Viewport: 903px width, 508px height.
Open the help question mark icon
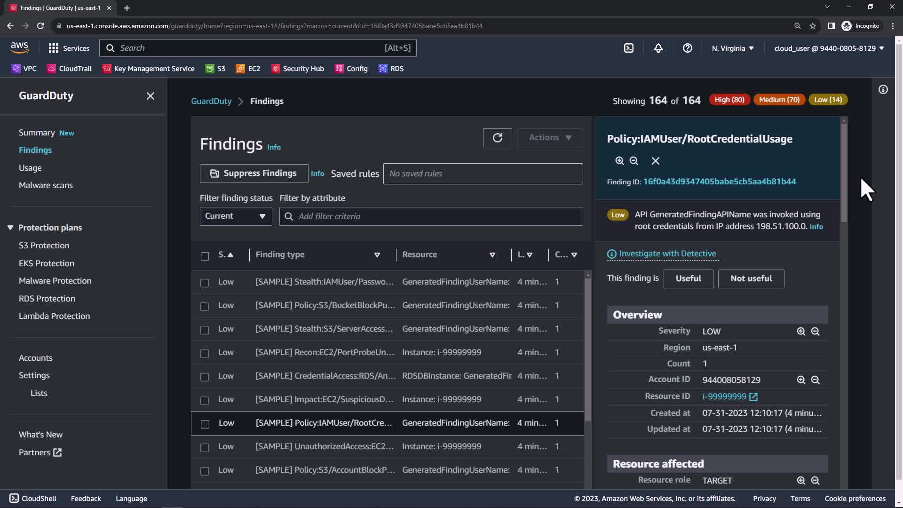pos(687,48)
